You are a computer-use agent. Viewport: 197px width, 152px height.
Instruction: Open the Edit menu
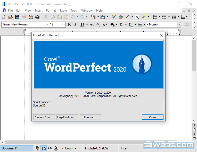click(19, 11)
